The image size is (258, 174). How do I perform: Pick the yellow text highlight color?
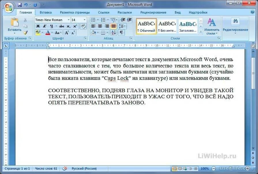point(38,33)
